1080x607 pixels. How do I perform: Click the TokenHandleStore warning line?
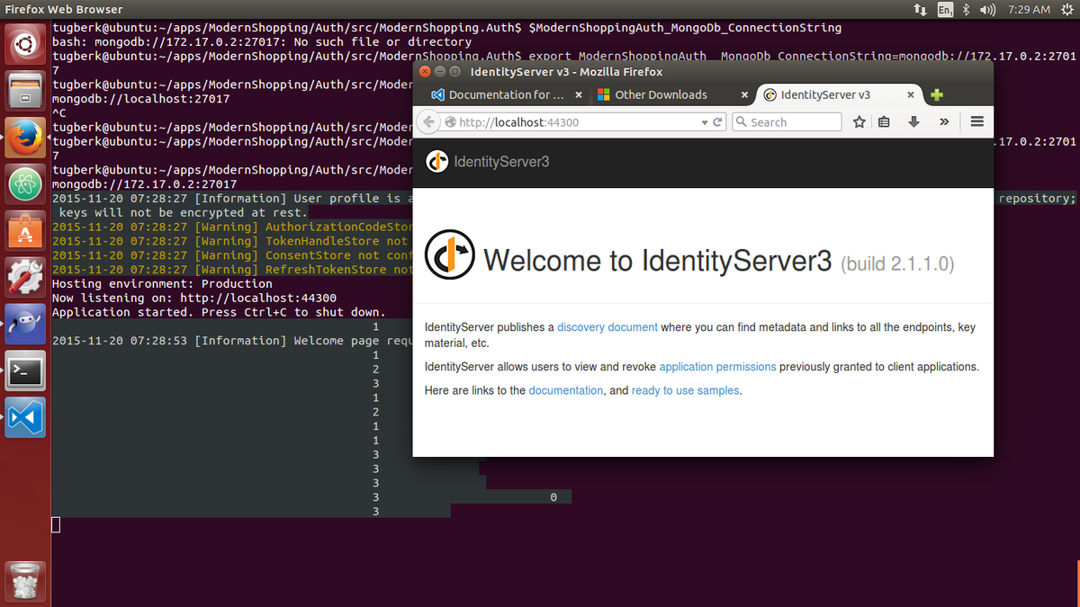[231, 241]
